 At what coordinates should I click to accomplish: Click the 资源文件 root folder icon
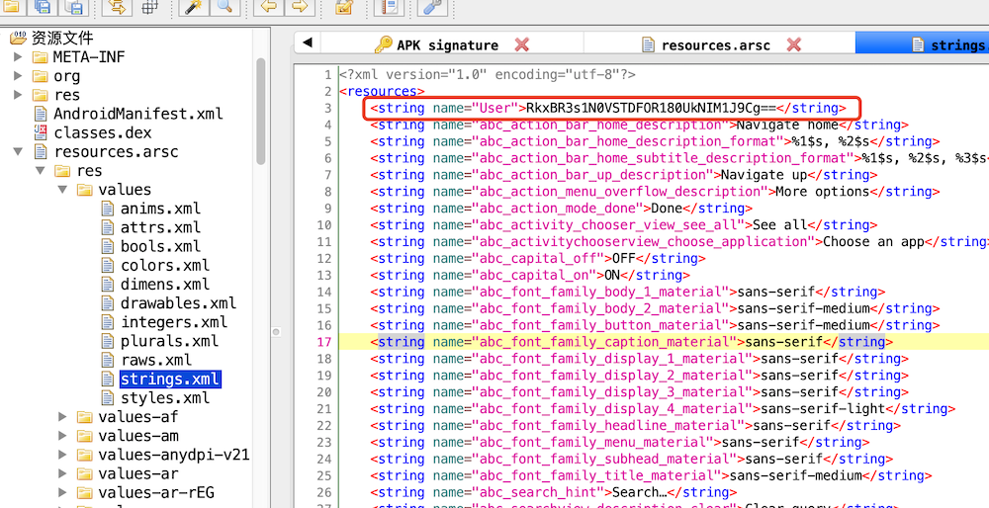[x=18, y=38]
